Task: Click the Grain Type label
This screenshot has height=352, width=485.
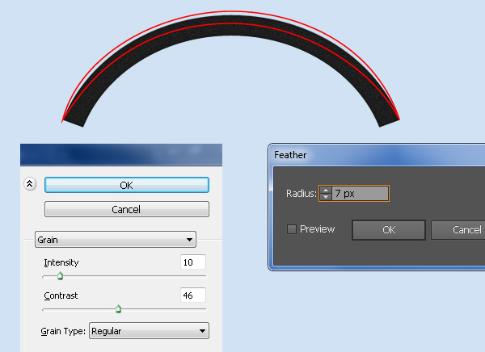Action: [x=63, y=331]
